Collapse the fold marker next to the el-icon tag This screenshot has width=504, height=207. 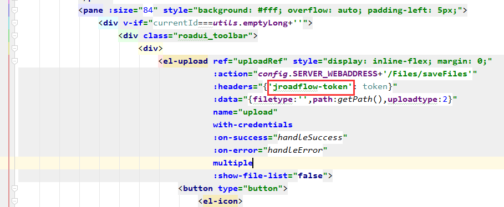(x=14, y=201)
